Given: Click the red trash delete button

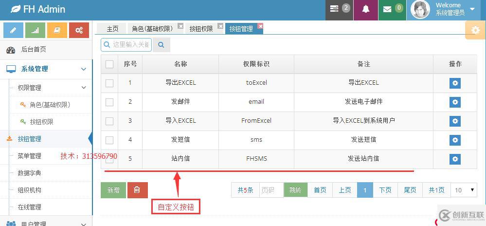Looking at the screenshot, I should coord(137,190).
